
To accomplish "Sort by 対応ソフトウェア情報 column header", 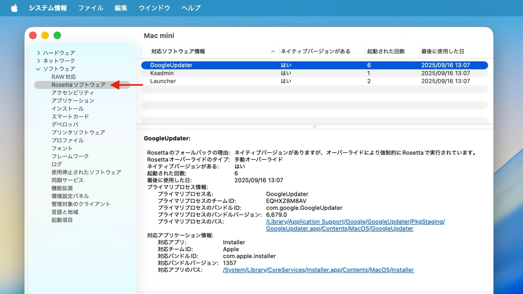I will [x=178, y=51].
